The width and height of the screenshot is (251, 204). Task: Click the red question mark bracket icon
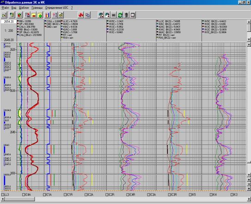tap(55, 15)
